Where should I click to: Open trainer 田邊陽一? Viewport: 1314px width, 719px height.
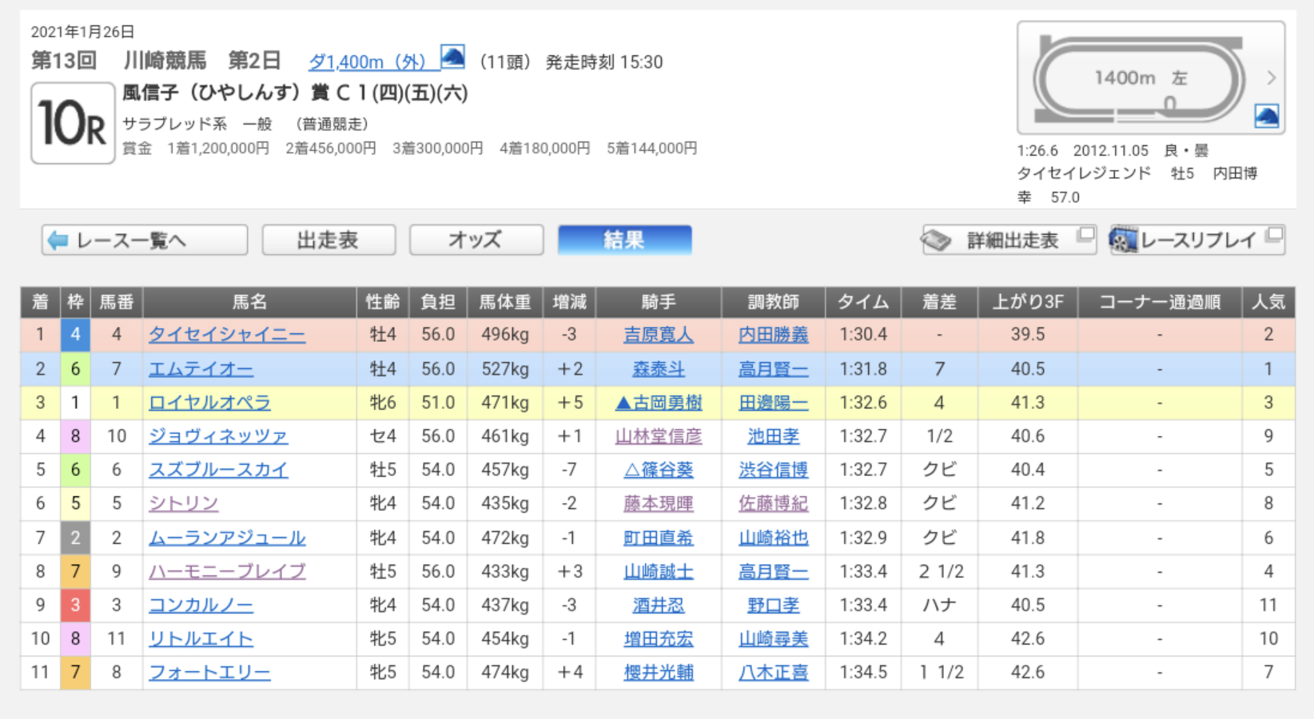click(x=774, y=403)
